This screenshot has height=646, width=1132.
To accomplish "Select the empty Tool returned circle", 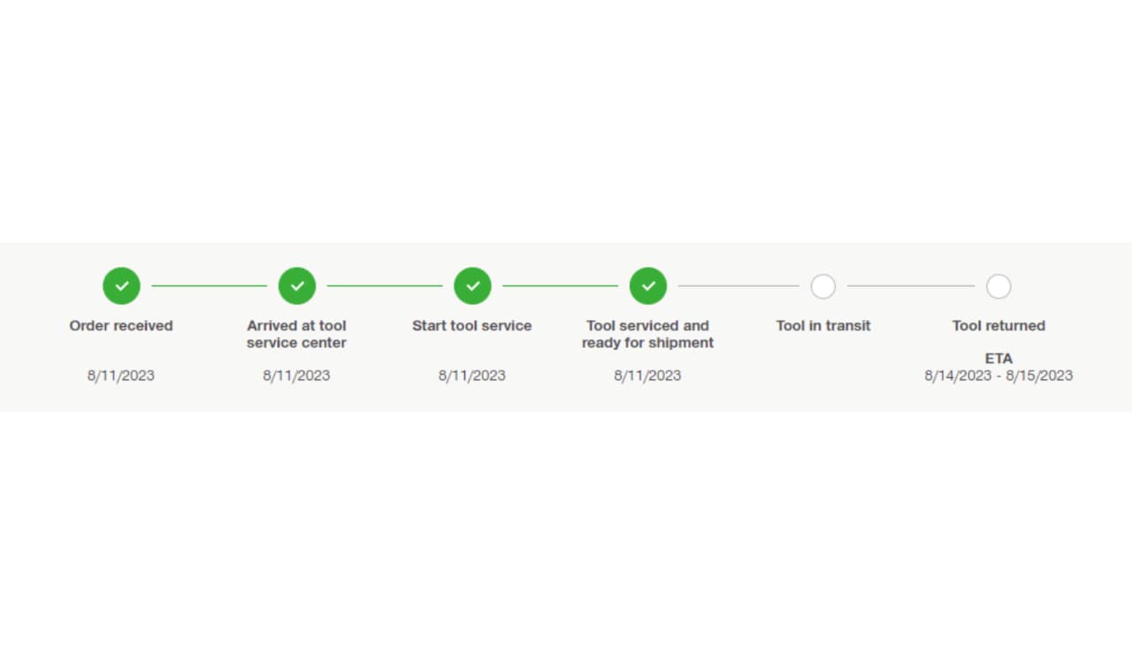I will click(998, 286).
